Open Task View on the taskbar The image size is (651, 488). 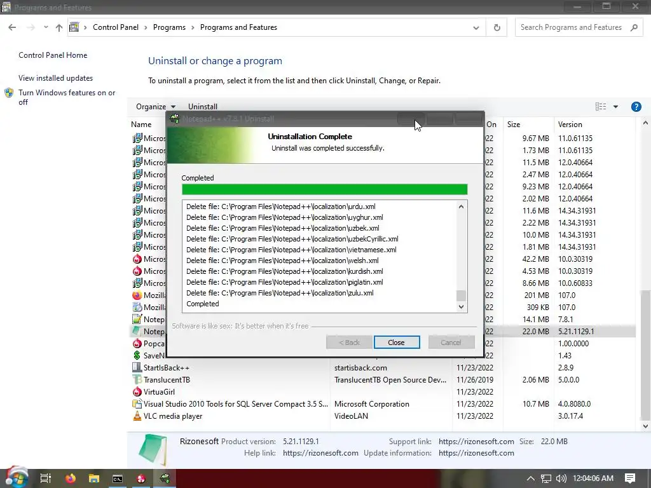coord(45,478)
